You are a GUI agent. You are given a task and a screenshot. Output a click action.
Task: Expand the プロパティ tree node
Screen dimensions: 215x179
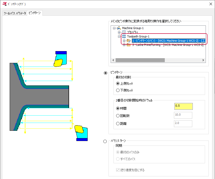click(x=119, y=32)
